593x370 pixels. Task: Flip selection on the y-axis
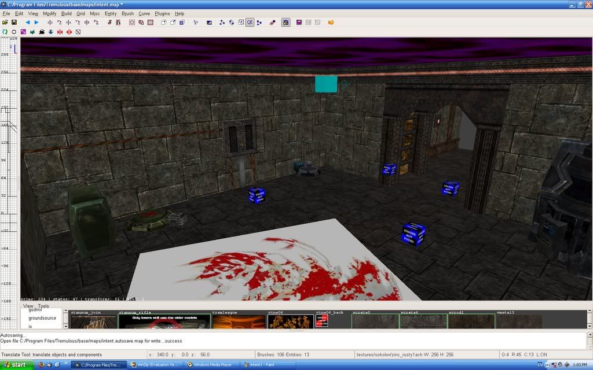point(68,23)
